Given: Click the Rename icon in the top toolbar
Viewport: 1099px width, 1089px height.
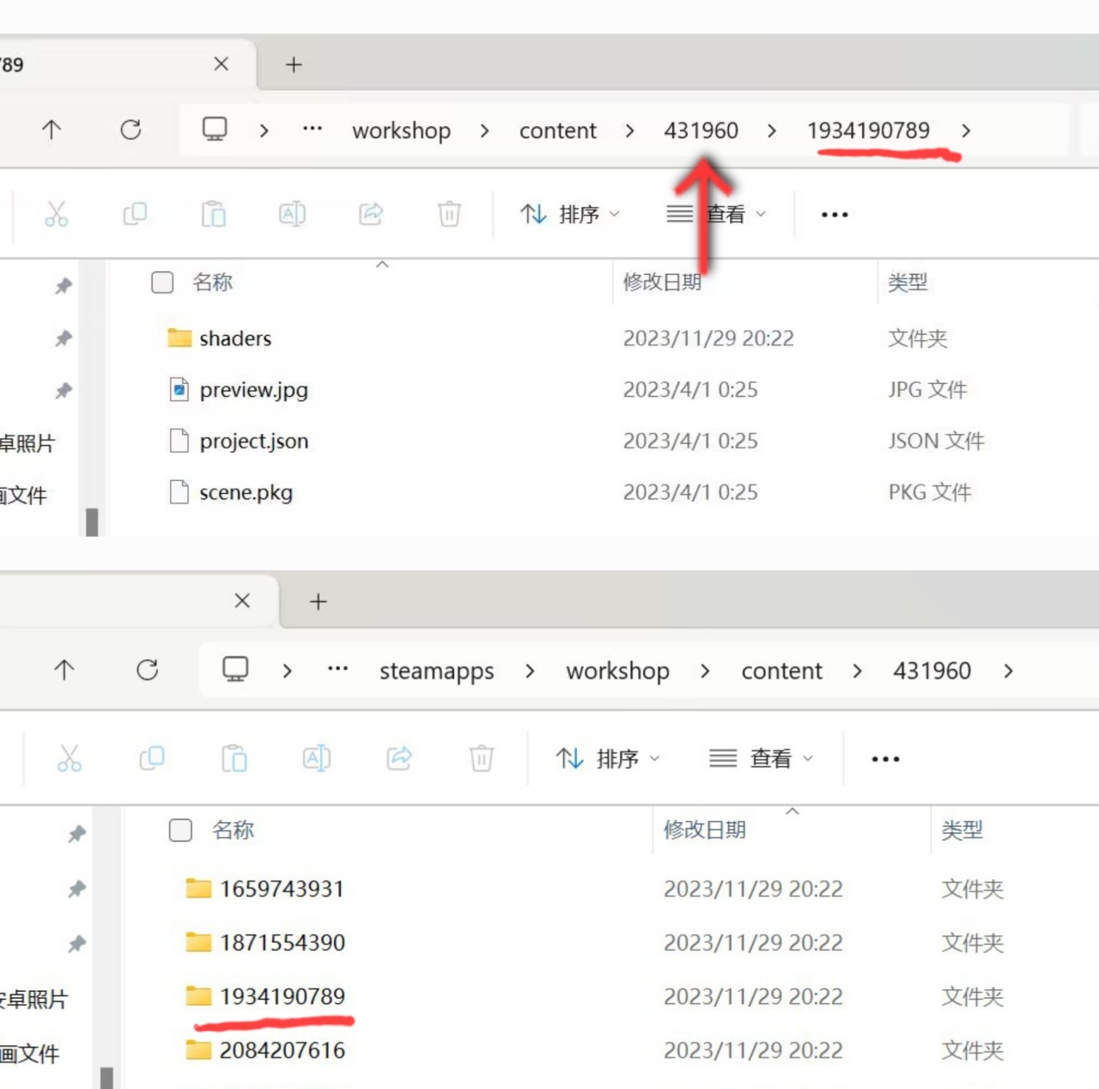Looking at the screenshot, I should pyautogui.click(x=292, y=214).
